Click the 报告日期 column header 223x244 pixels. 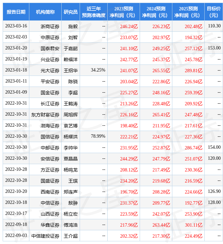pyautogui.click(x=16, y=12)
